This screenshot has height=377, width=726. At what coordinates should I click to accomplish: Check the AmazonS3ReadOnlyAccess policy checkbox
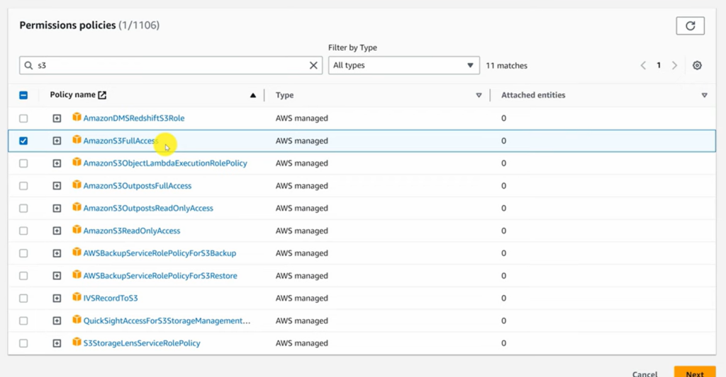coord(23,231)
